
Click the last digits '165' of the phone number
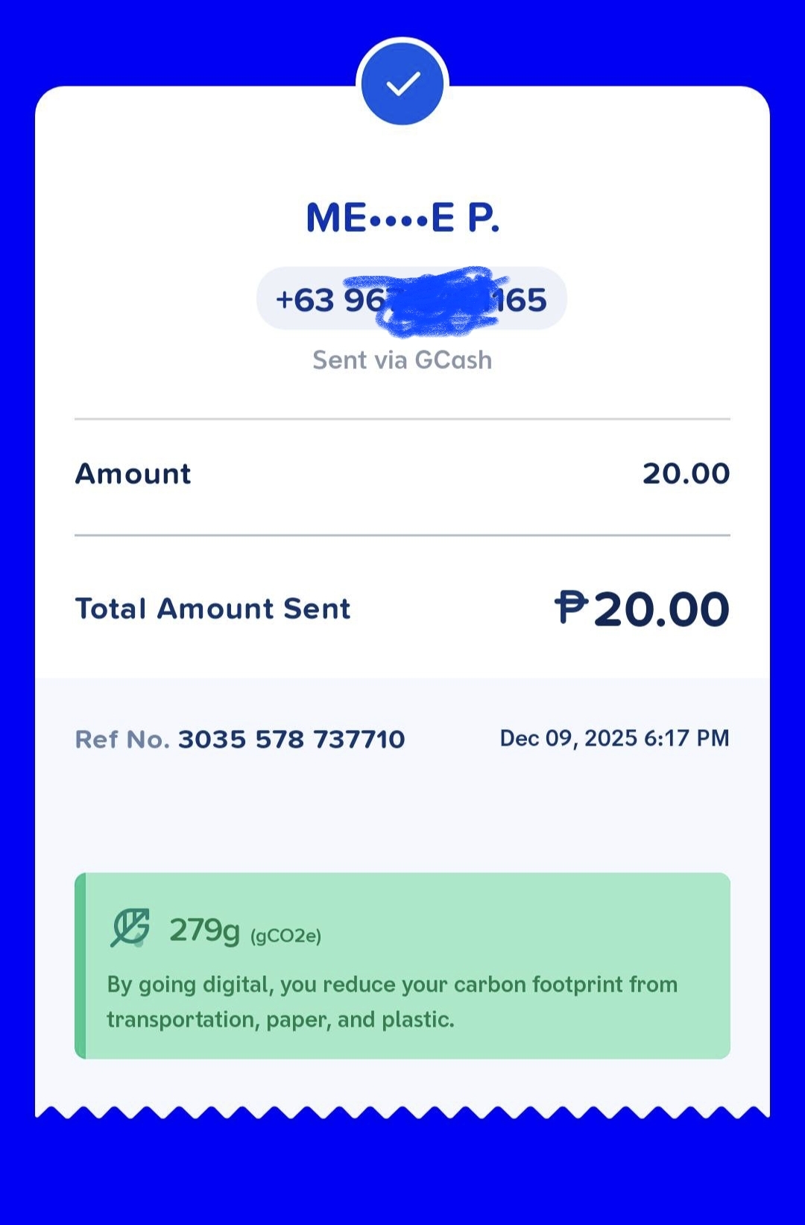(x=520, y=300)
